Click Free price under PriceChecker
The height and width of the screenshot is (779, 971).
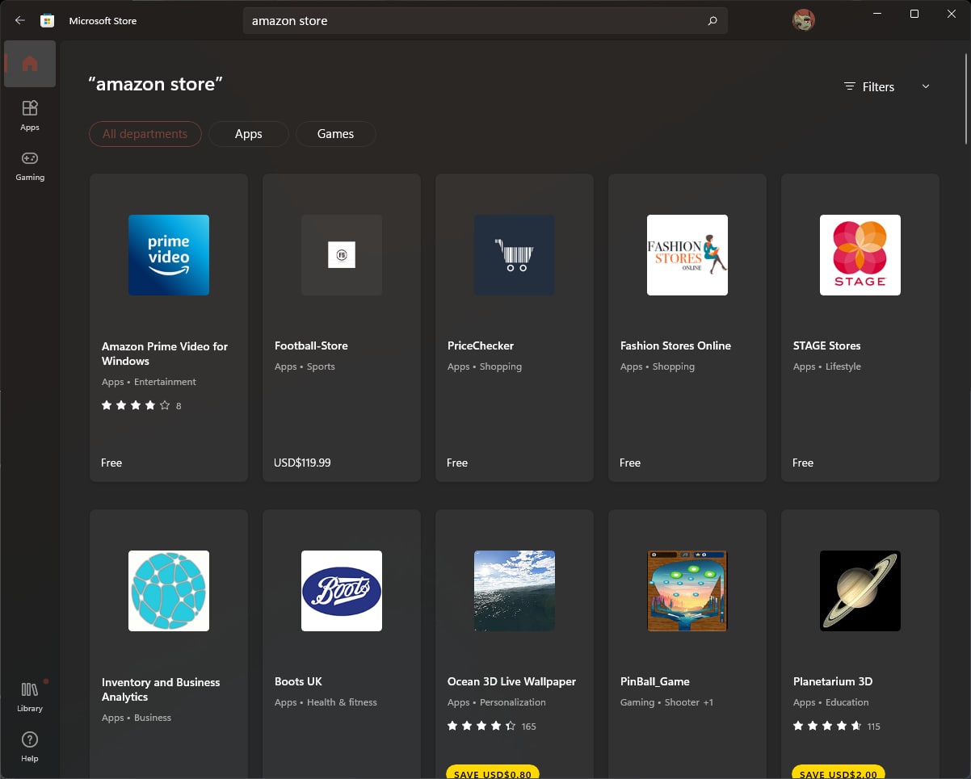point(457,463)
